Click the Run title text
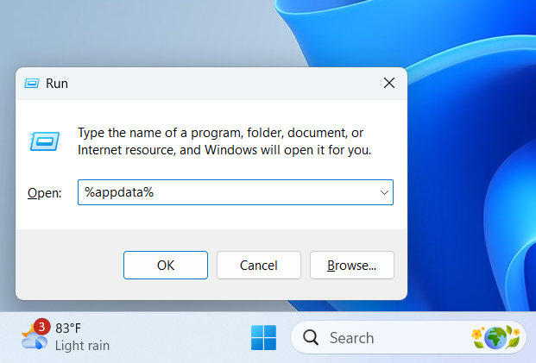The width and height of the screenshot is (536, 363). click(57, 84)
